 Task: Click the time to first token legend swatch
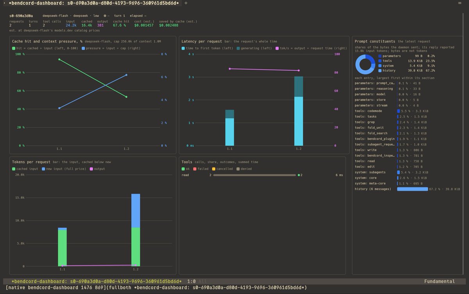tap(183, 48)
